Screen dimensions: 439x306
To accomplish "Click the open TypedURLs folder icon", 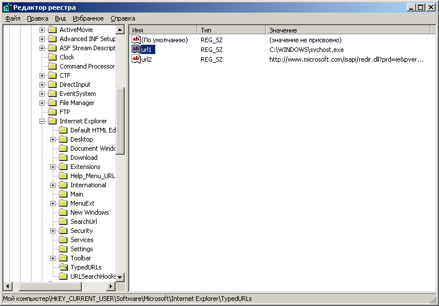I will 63,267.
